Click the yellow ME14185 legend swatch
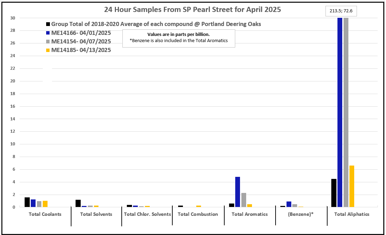The height and width of the screenshot is (235, 386). click(x=48, y=50)
